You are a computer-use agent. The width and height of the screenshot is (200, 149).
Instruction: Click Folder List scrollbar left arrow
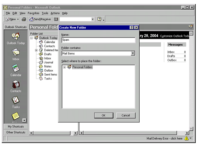(31, 133)
